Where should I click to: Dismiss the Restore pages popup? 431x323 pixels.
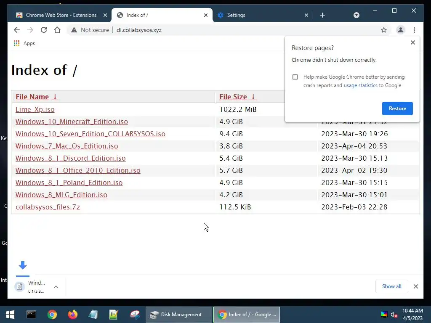click(x=412, y=42)
